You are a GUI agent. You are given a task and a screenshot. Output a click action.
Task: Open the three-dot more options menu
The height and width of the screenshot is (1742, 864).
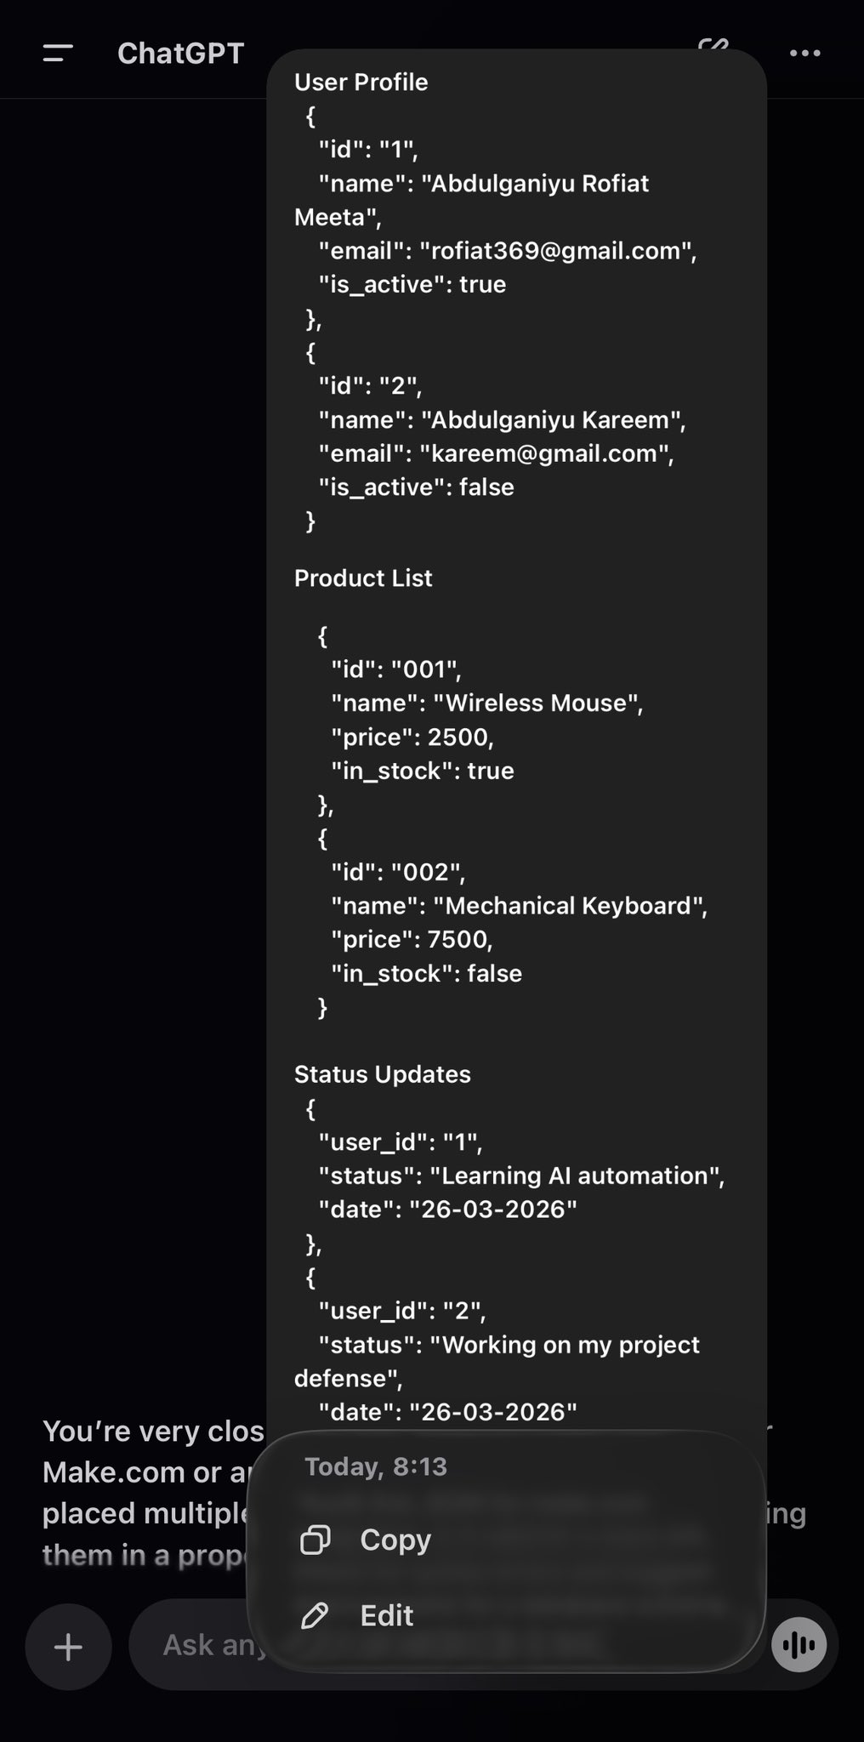coord(804,54)
